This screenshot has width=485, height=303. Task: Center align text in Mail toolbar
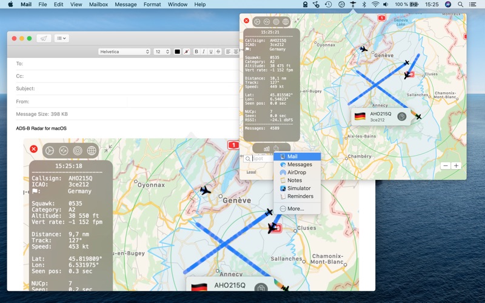tap(236, 52)
